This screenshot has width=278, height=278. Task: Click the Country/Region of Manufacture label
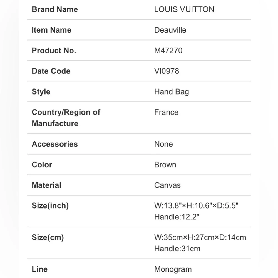(66, 118)
